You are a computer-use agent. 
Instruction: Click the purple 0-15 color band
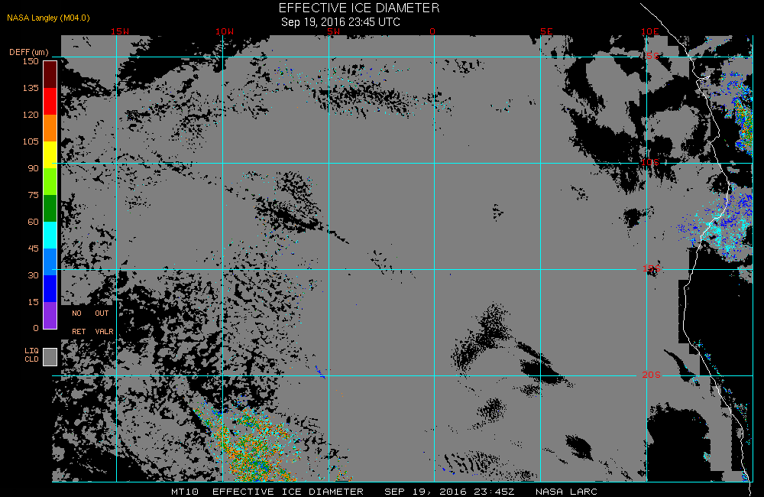coord(50,316)
